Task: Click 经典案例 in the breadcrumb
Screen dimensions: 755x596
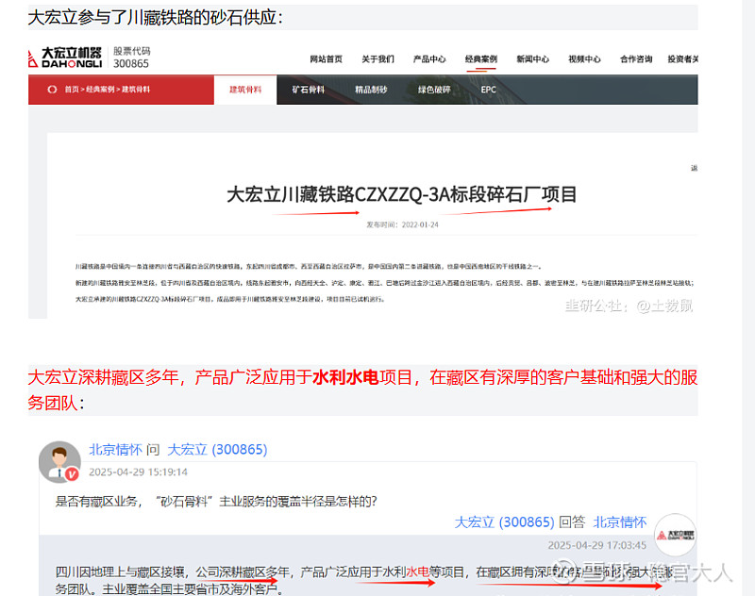Action: pyautogui.click(x=100, y=90)
